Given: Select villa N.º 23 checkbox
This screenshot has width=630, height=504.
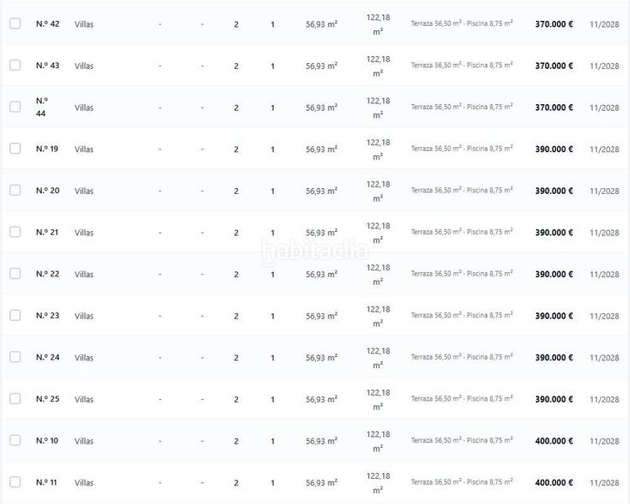Looking at the screenshot, I should (x=15, y=315).
